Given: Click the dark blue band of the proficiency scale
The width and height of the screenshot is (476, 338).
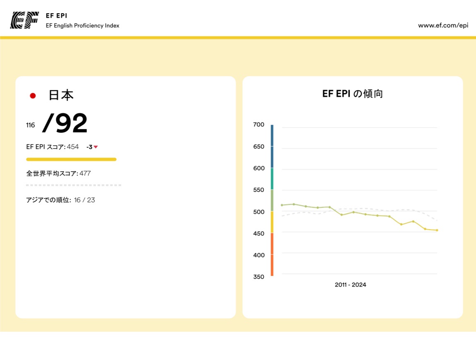Looking at the screenshot, I should click(272, 146).
